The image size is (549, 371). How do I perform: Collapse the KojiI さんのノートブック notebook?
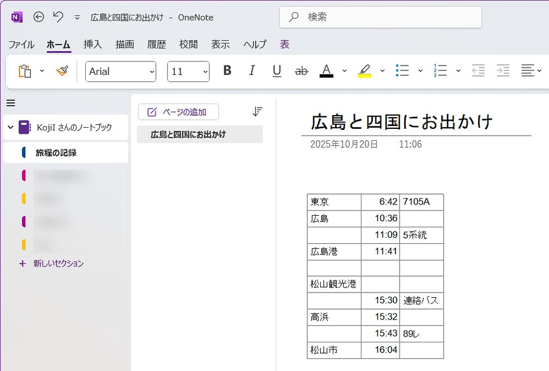(10, 127)
